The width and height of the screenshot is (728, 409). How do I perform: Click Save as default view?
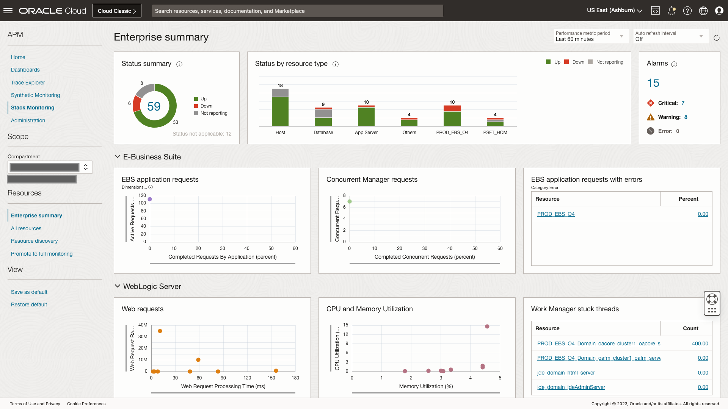[29, 292]
